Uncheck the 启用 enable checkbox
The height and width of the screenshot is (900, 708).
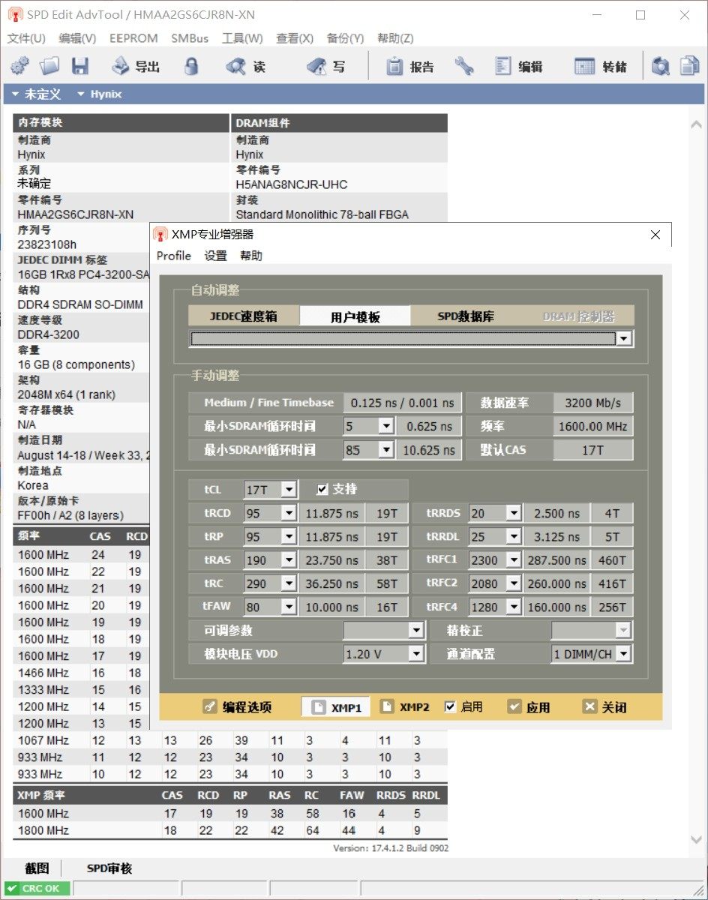pos(450,706)
